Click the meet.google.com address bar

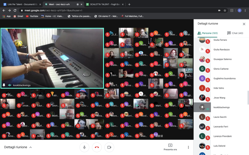coord(117,10)
